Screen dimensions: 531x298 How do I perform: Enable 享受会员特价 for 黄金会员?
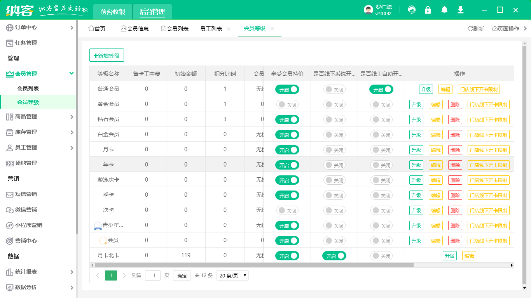(287, 105)
